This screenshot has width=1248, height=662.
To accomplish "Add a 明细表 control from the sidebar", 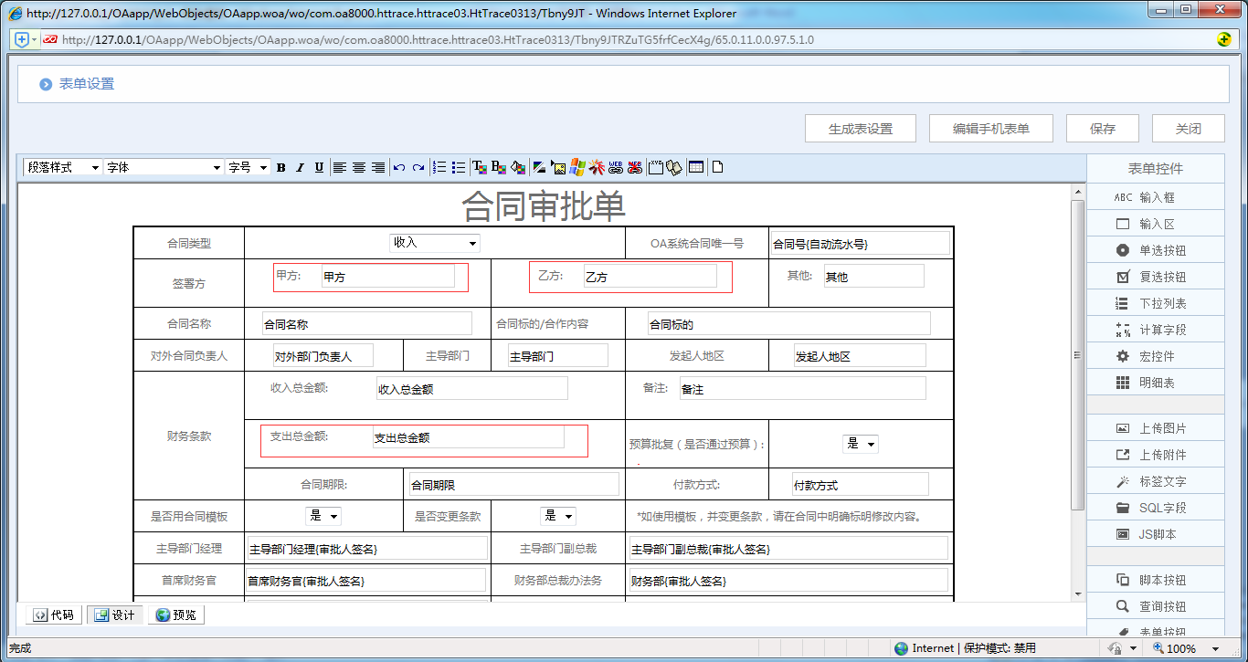I will tap(1155, 382).
